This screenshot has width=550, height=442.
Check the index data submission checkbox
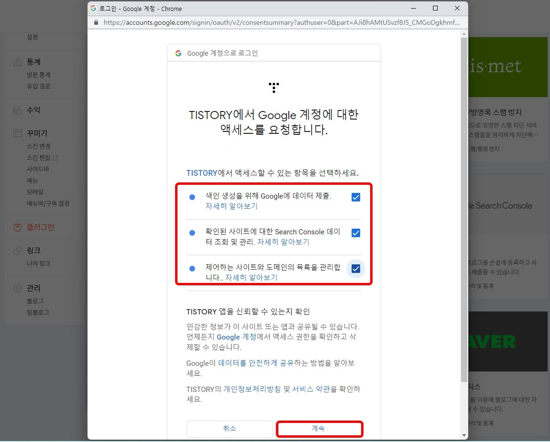[356, 197]
